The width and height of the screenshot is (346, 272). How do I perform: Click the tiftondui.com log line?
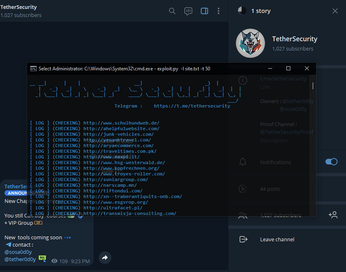(x=86, y=191)
